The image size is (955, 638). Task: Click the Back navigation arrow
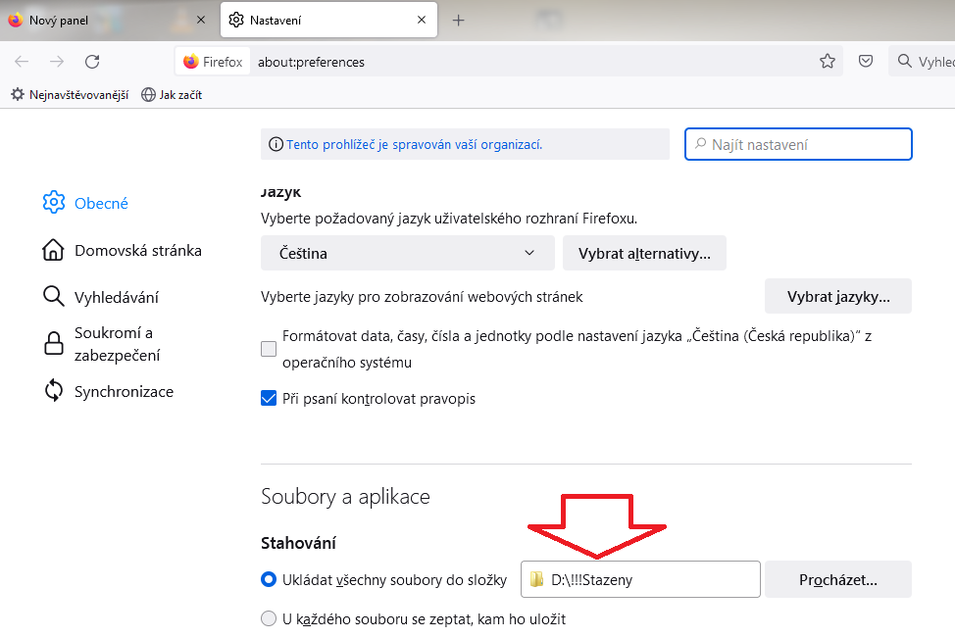coord(22,62)
